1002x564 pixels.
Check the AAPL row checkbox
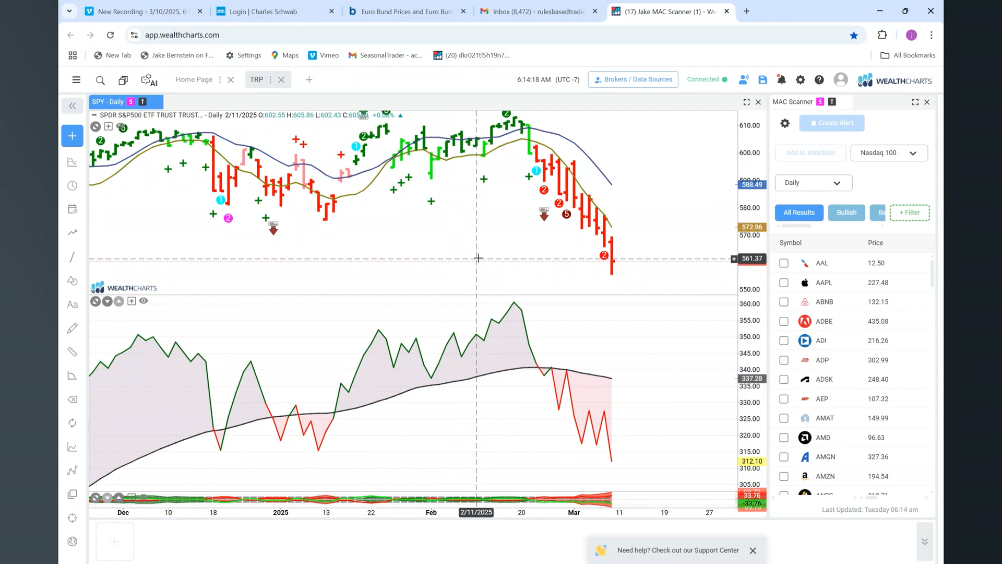click(x=784, y=283)
